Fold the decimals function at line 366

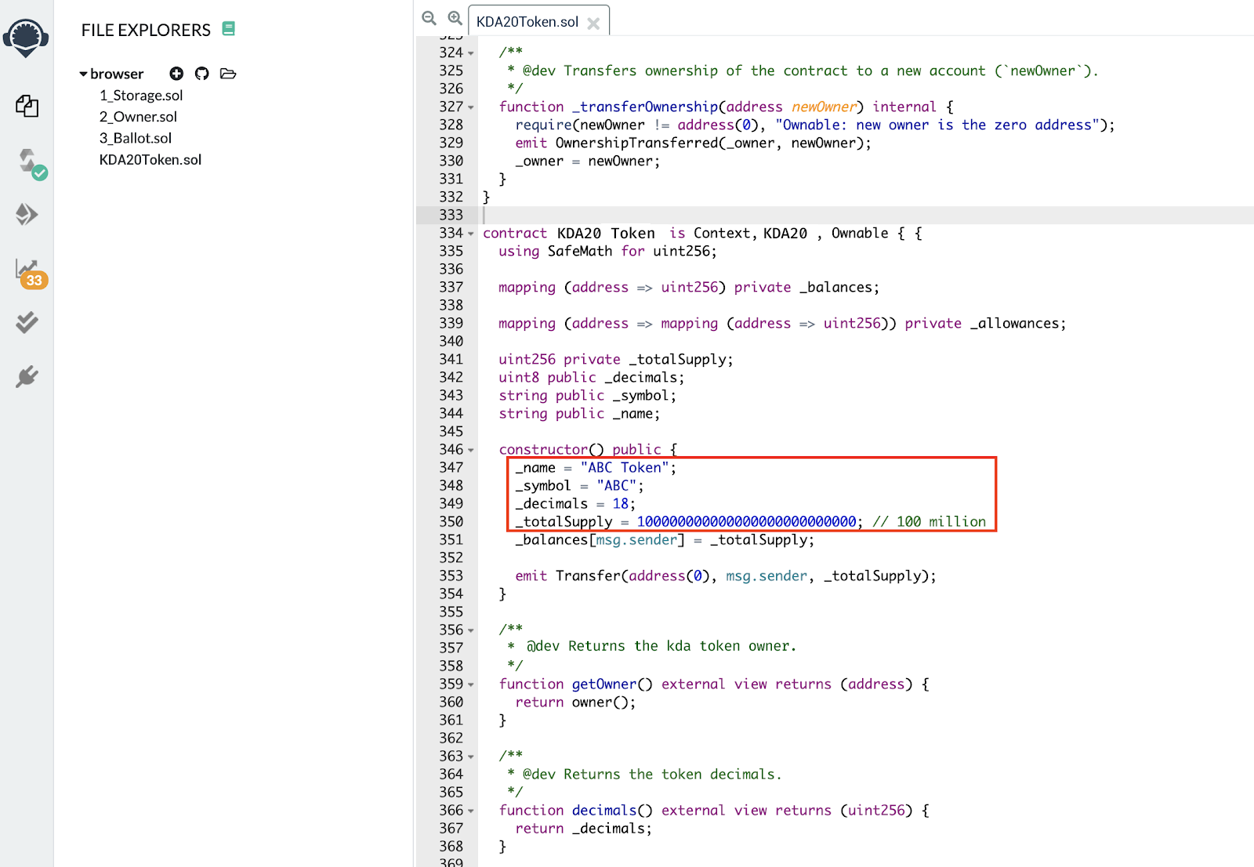tap(471, 811)
